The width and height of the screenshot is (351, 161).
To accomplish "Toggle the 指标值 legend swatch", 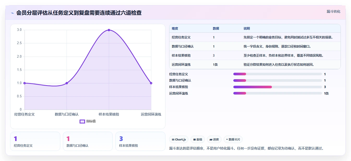I will pyautogui.click(x=82, y=121).
